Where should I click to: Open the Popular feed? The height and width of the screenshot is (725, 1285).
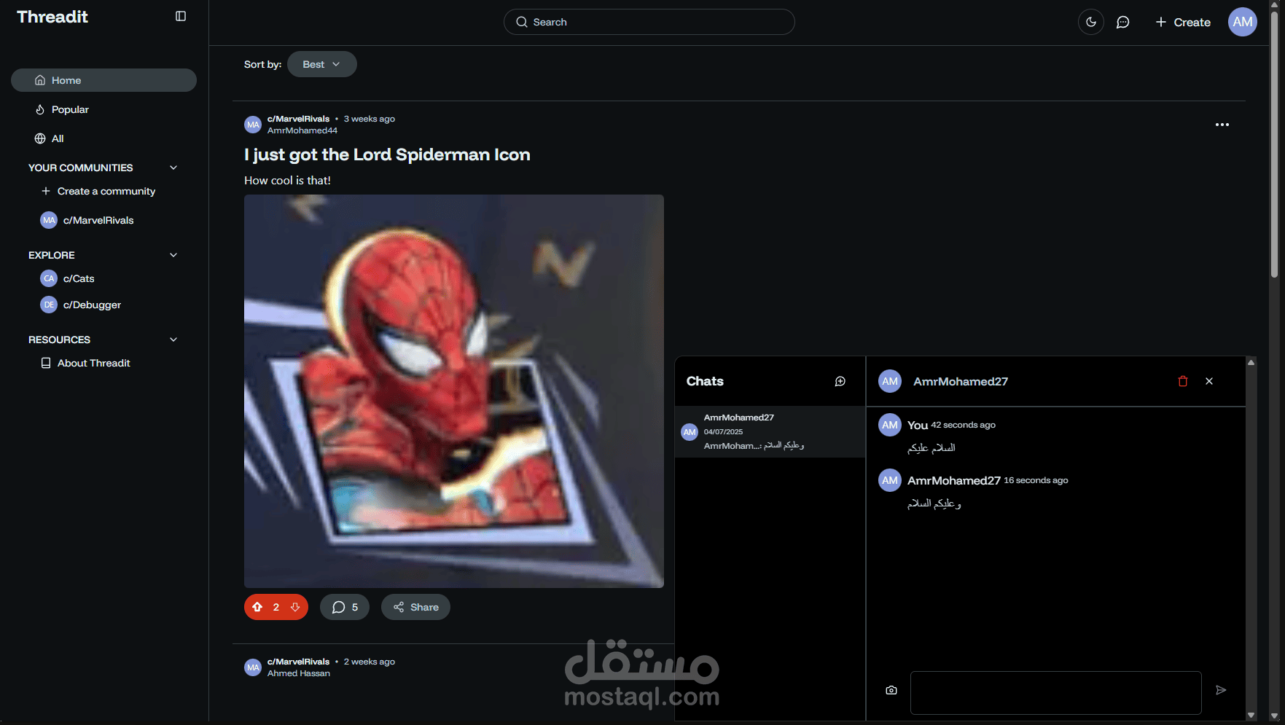(103, 109)
